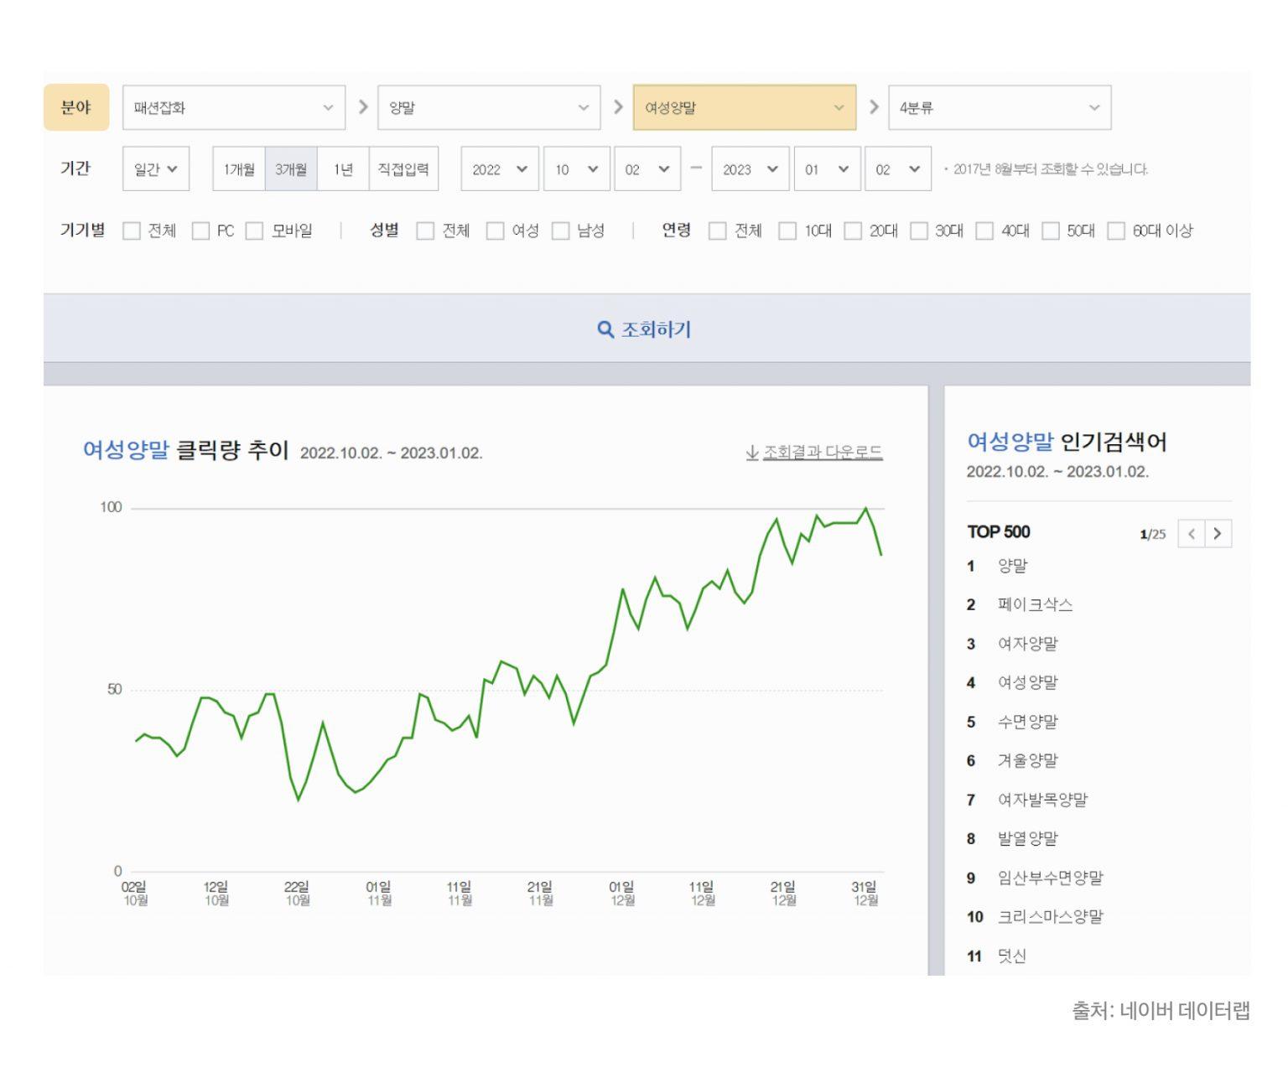Click the 페이크삭스 keyword in ranking list
This screenshot has height=1088, width=1288.
point(1035,604)
